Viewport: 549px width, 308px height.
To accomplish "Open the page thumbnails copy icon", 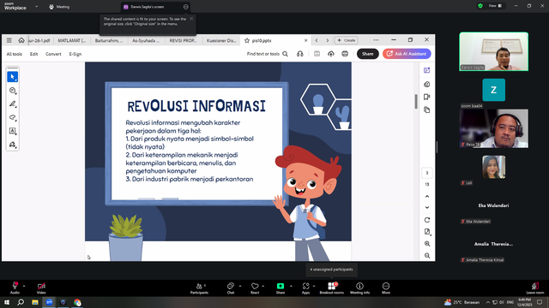I will click(427, 110).
